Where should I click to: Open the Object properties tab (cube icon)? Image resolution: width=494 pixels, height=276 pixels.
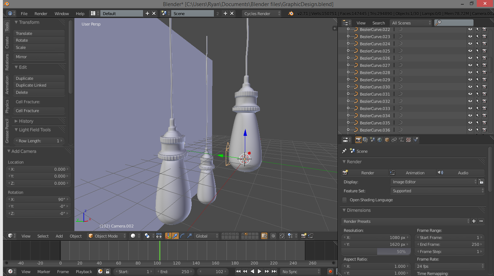pos(387,140)
